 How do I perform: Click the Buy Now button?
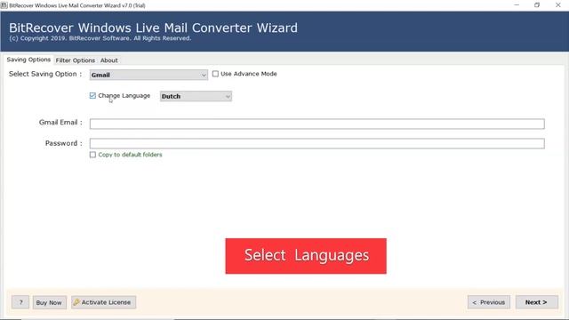click(49, 302)
